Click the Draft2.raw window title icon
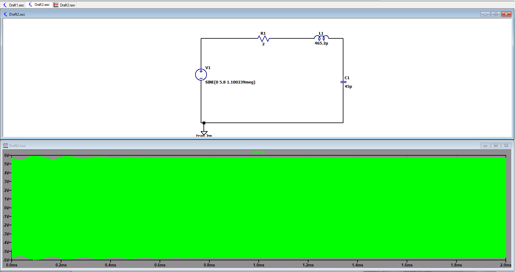 pyautogui.click(x=6, y=146)
